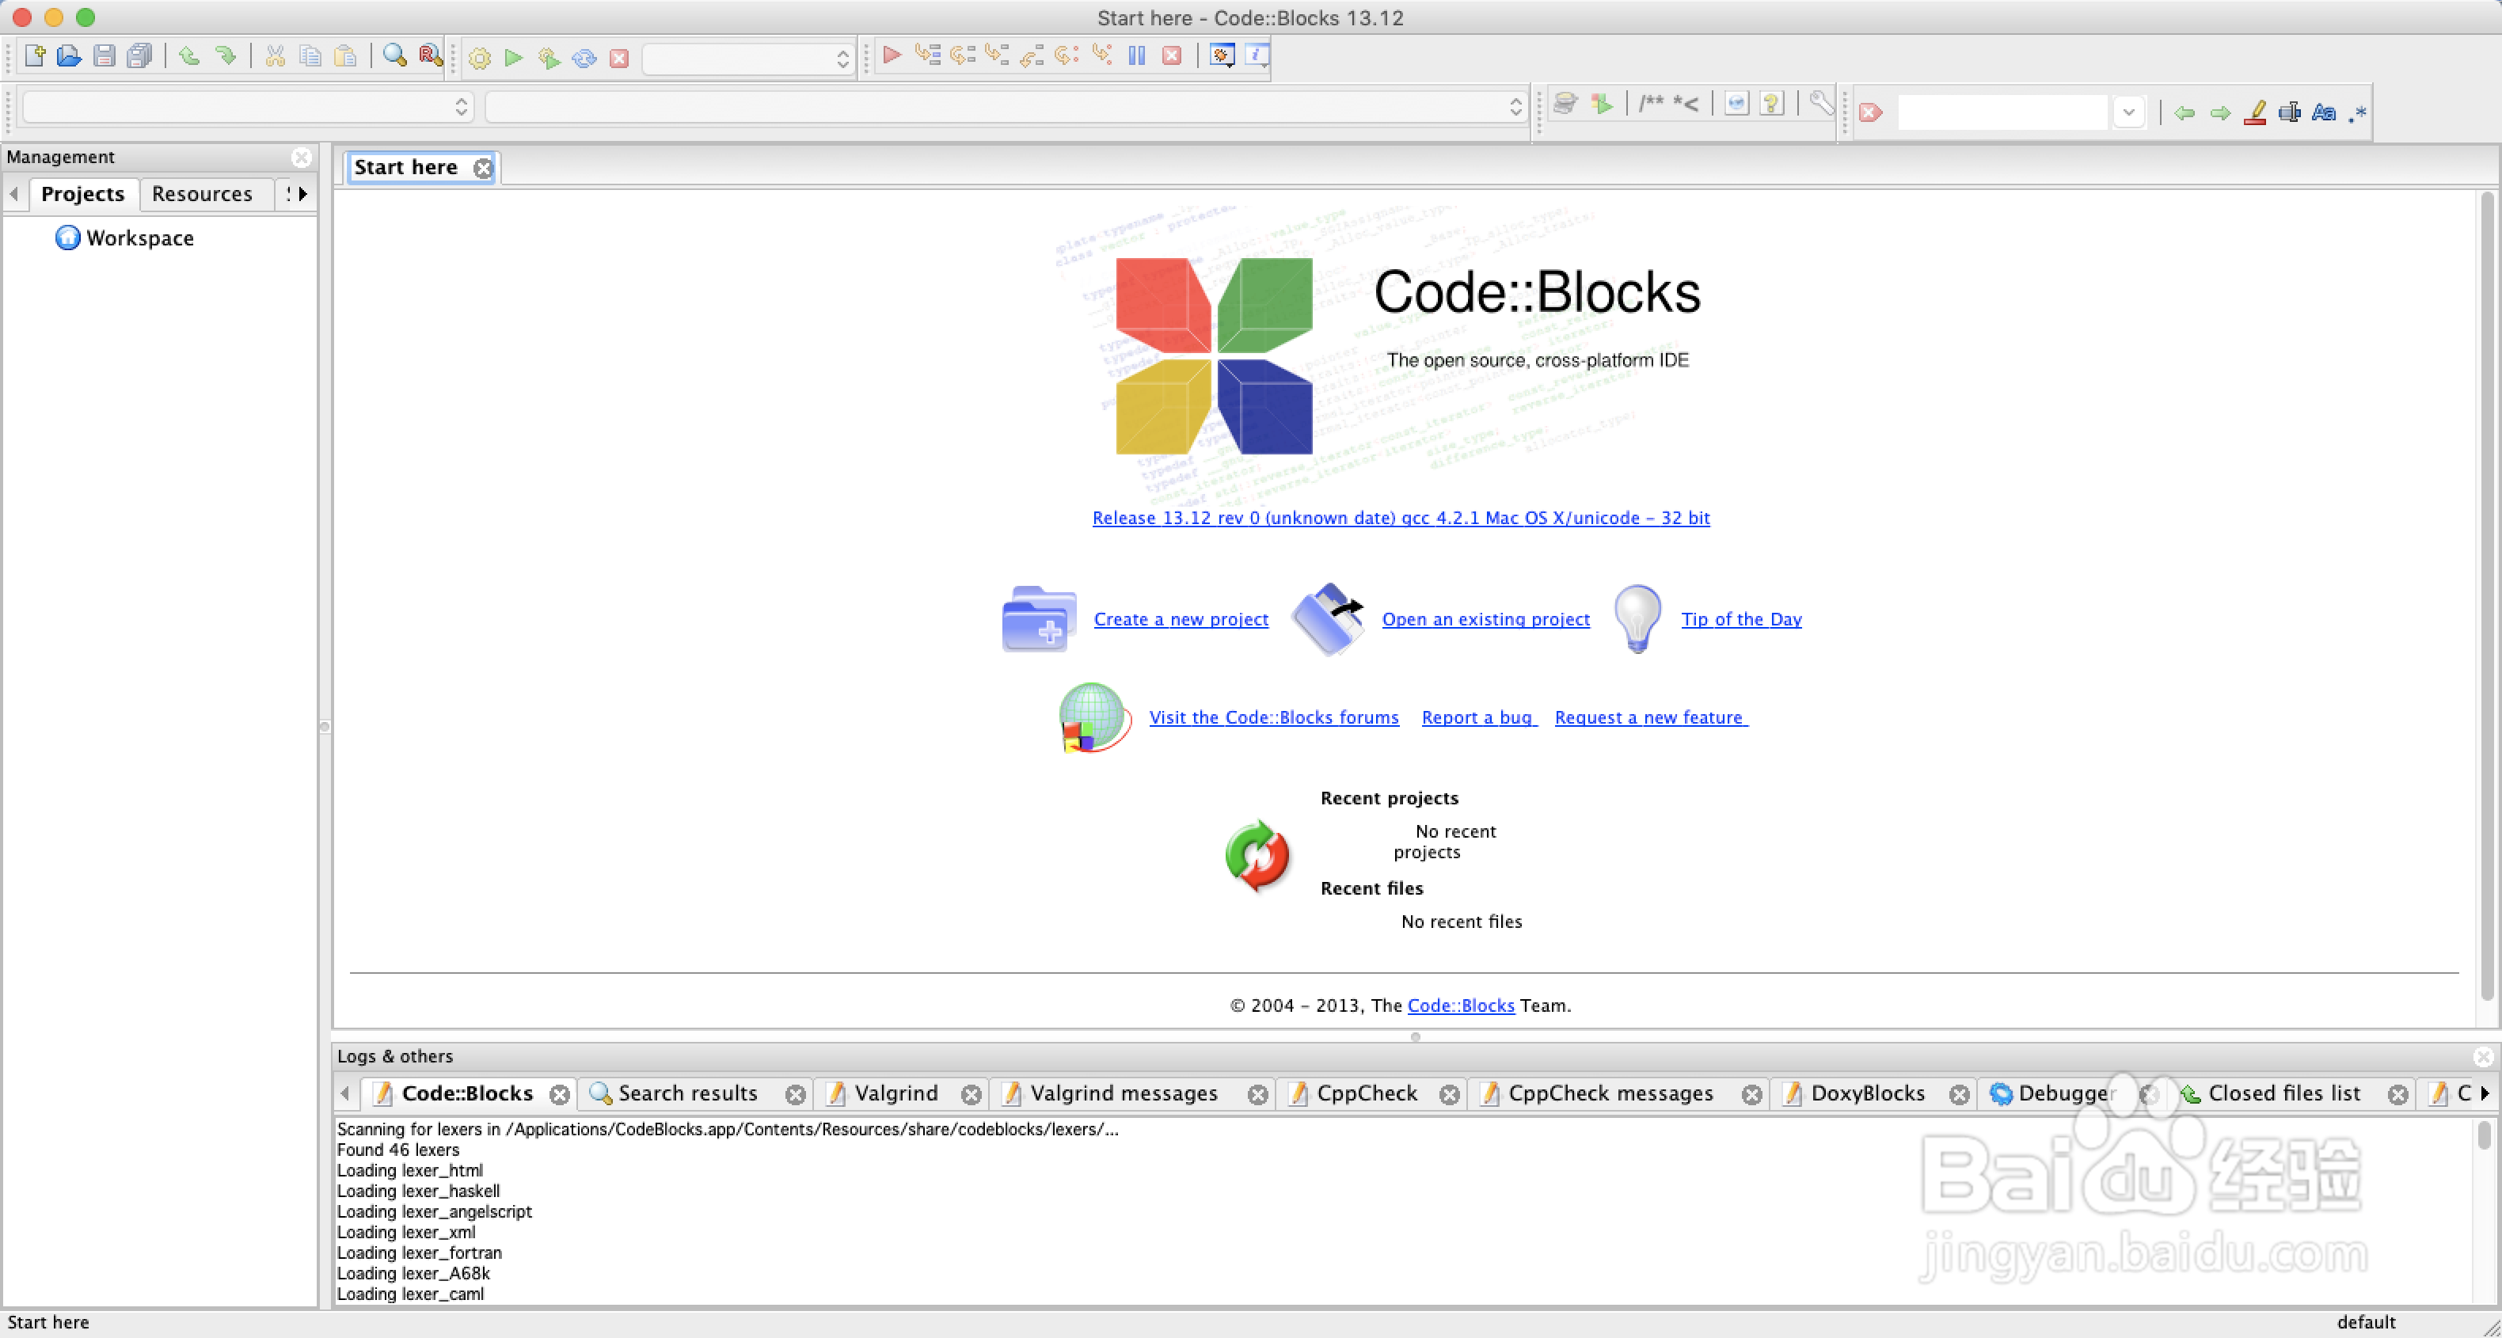
Task: Close the Start here tab
Action: pos(483,168)
